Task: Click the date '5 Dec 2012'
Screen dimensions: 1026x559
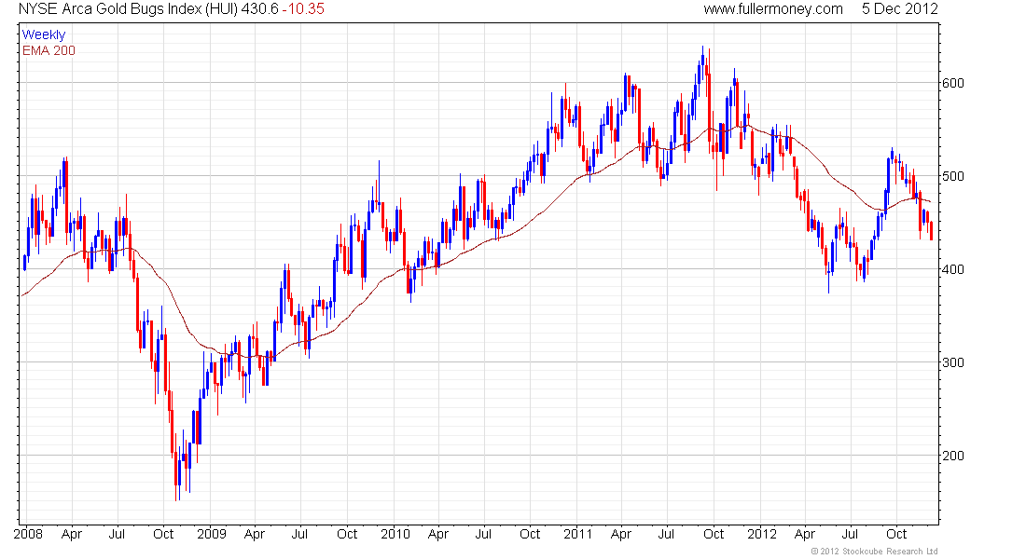Action: coord(900,9)
